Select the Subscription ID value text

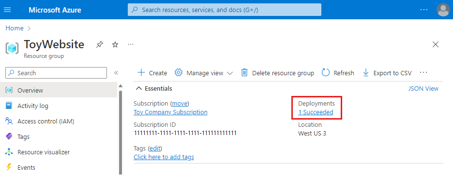(x=185, y=133)
